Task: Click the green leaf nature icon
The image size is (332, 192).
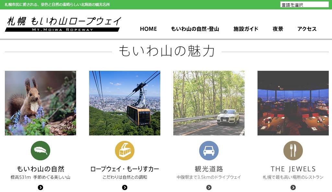Action: (40, 151)
